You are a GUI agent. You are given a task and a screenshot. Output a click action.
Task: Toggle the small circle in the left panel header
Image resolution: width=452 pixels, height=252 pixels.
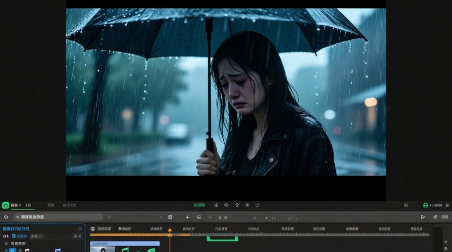point(80,229)
